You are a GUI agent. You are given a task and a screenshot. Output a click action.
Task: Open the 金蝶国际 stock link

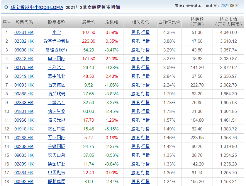57,146
